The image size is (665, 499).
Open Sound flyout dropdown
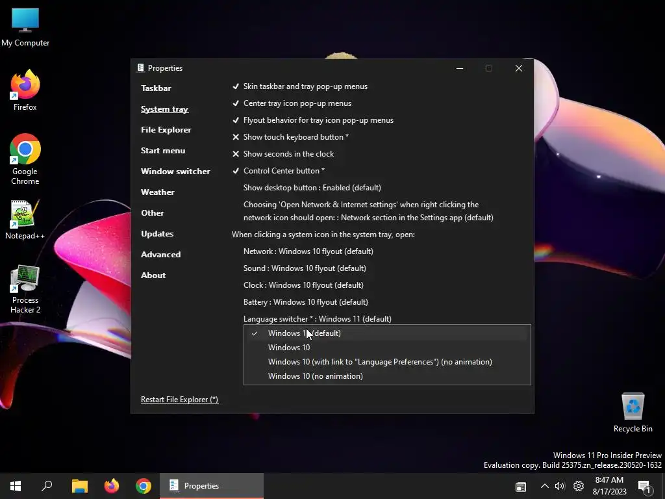pyautogui.click(x=305, y=268)
